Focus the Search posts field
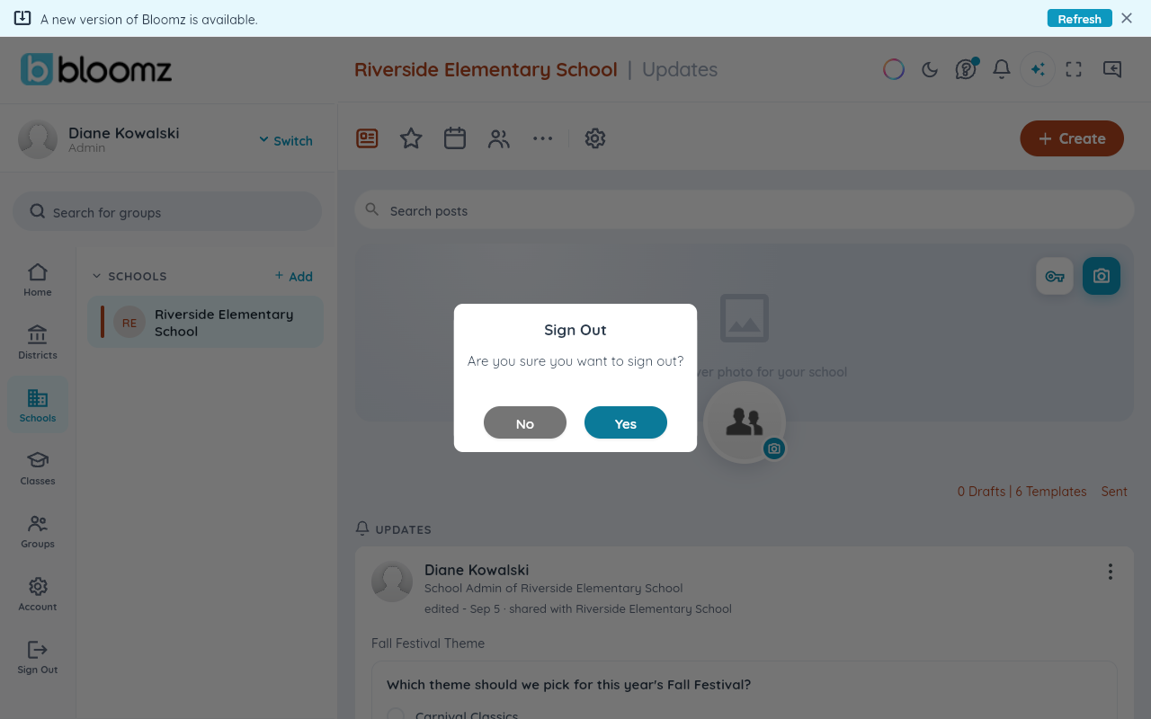 pyautogui.click(x=744, y=210)
